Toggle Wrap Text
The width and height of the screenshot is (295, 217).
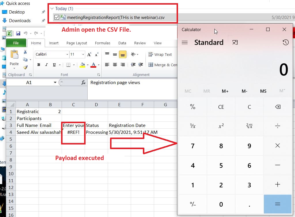(x=160, y=54)
